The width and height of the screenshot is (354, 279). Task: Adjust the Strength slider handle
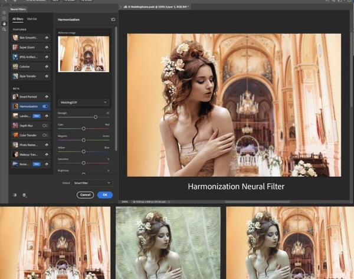96,117
